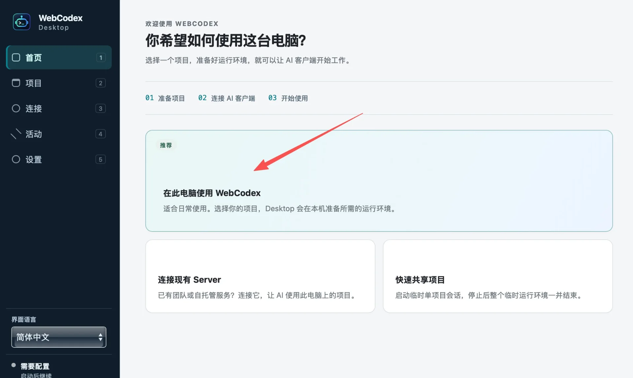
Task: Go to the 项目 section
Action: [x=59, y=83]
